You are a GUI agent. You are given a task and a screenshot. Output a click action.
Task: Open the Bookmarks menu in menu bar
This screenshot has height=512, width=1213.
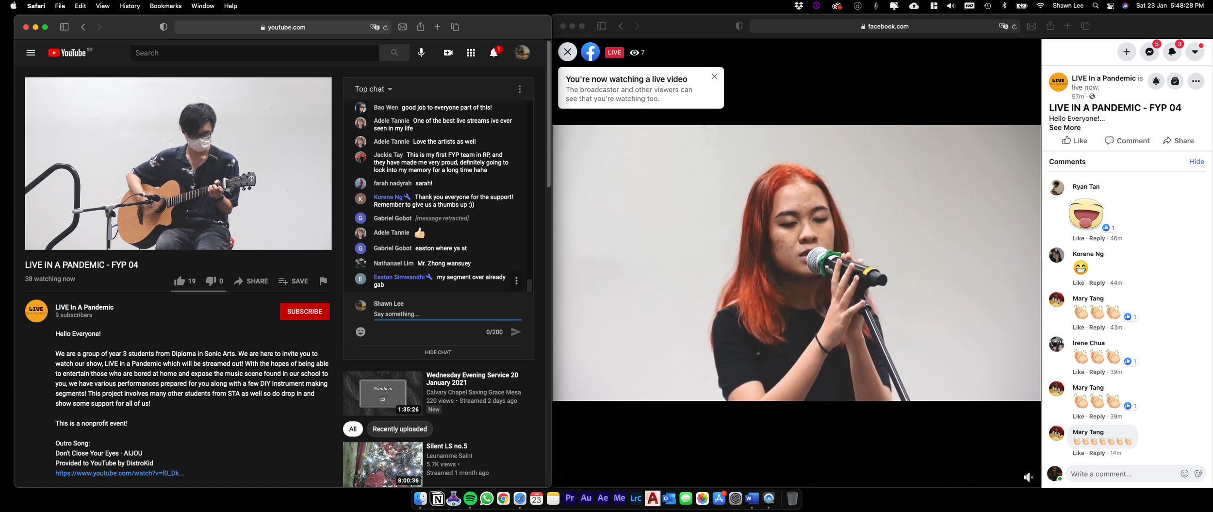[165, 6]
